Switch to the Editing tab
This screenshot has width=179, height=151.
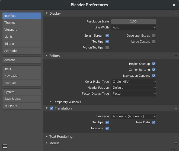coord(22,44)
